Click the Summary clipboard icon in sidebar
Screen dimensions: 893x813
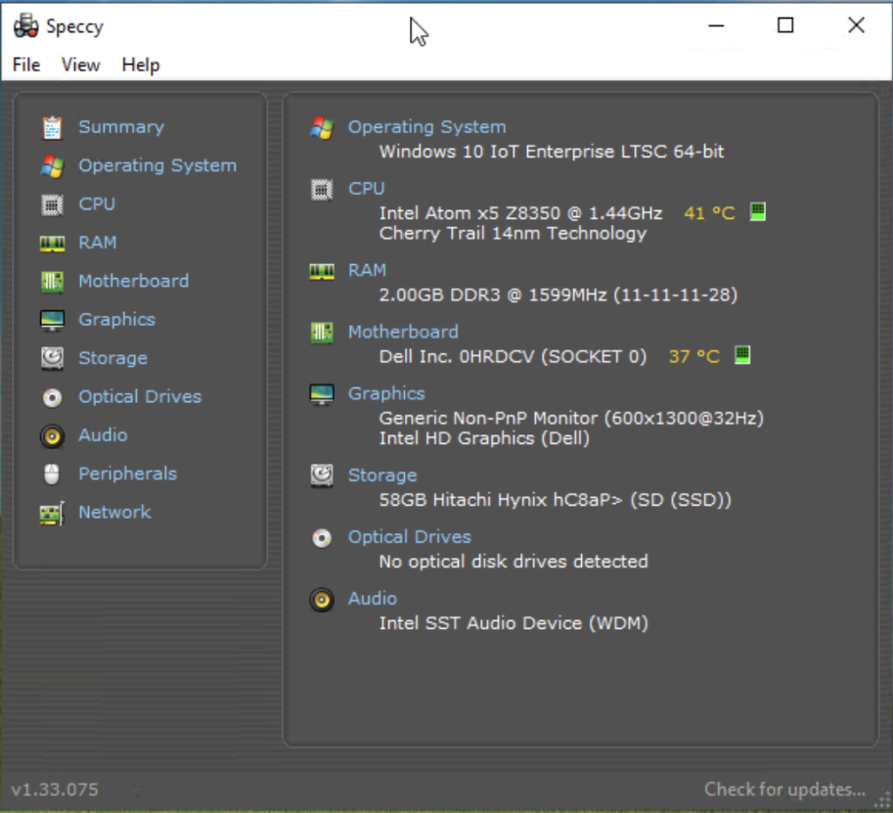click(x=52, y=127)
